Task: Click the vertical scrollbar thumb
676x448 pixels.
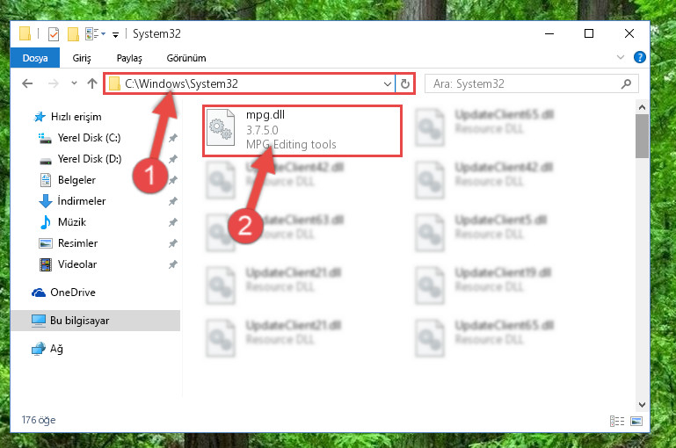Action: pos(642,136)
